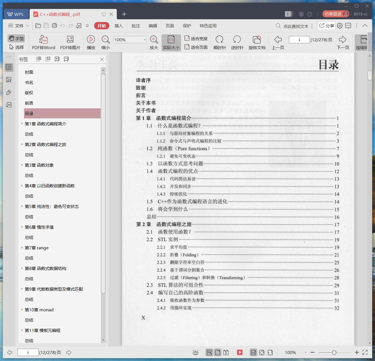Activate the select tool (选择)
Screen dimensions: 375x361
pos(16,47)
